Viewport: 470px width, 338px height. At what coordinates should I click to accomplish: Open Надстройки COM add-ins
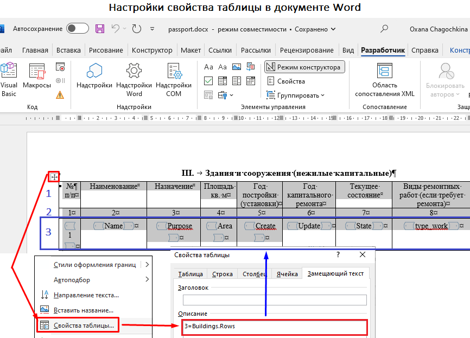pyautogui.click(x=174, y=72)
